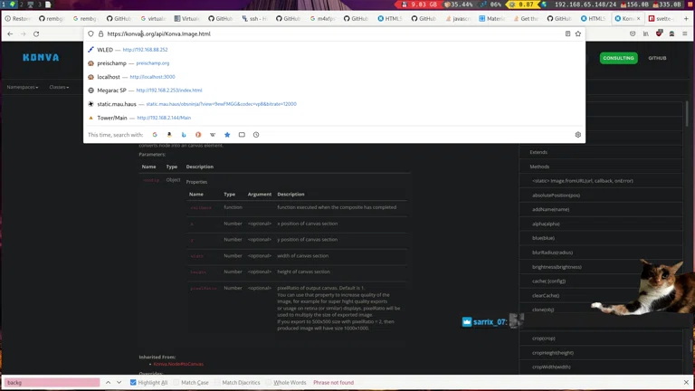Search with Google this time

tap(155, 135)
